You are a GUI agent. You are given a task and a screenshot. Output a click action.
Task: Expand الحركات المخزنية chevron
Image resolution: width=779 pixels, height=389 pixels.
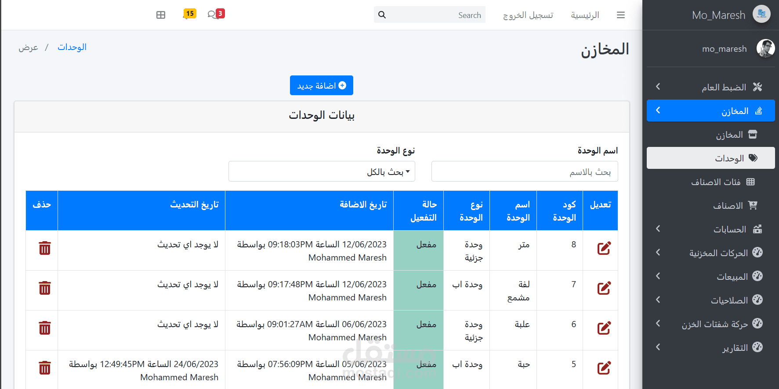658,252
